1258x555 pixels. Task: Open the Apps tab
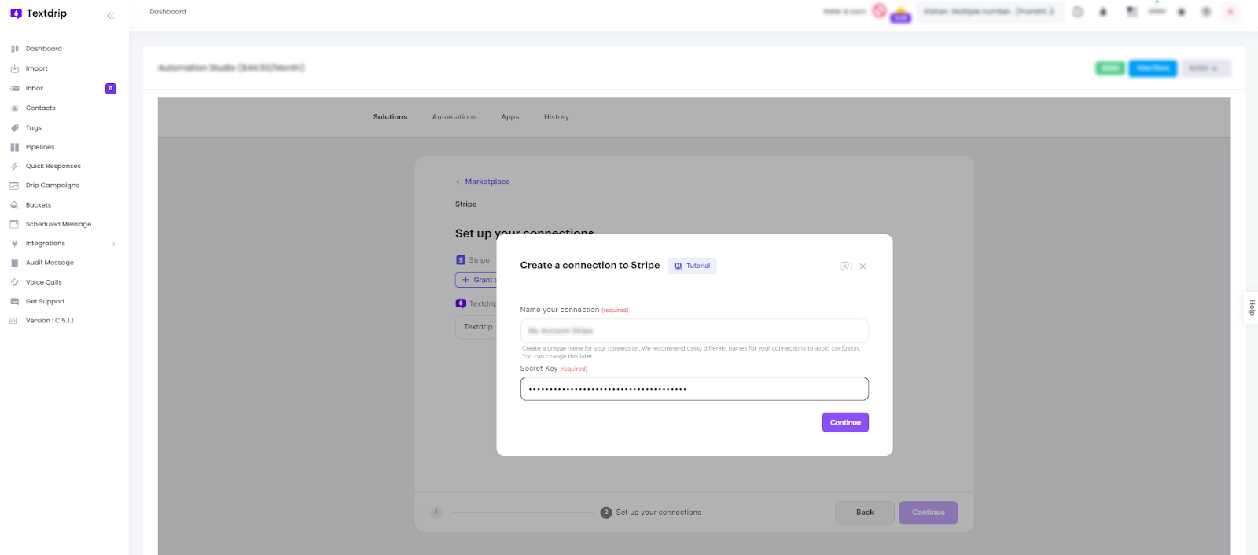point(510,117)
